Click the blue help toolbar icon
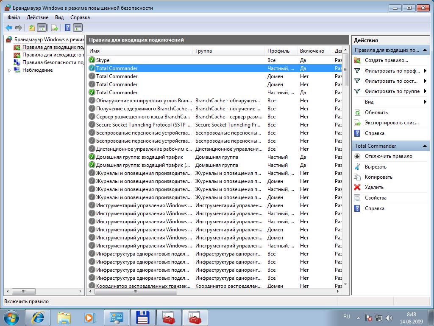This screenshot has width=434, height=326. tap(67, 28)
